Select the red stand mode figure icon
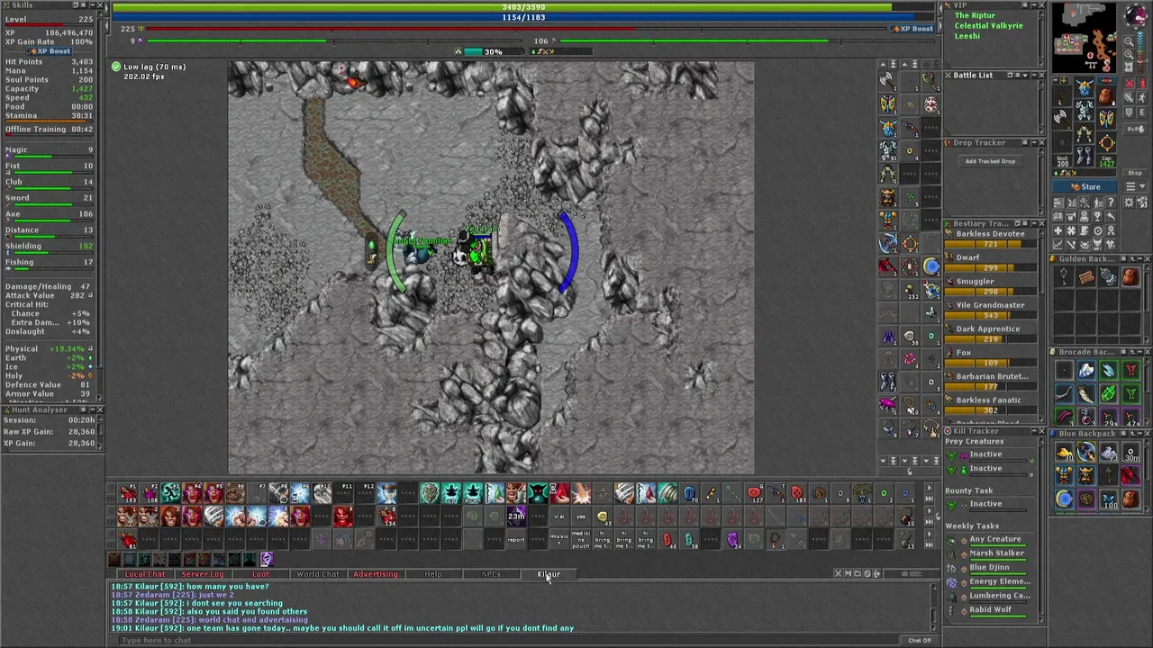The width and height of the screenshot is (1153, 648). click(x=1142, y=83)
